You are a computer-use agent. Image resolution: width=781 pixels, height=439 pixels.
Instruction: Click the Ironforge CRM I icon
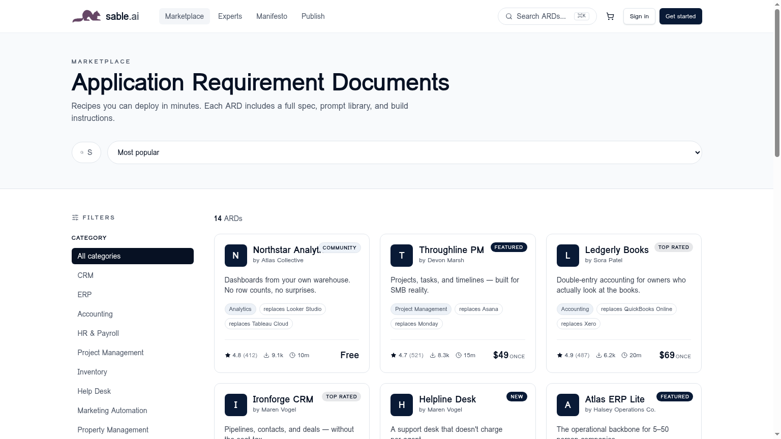[235, 405]
